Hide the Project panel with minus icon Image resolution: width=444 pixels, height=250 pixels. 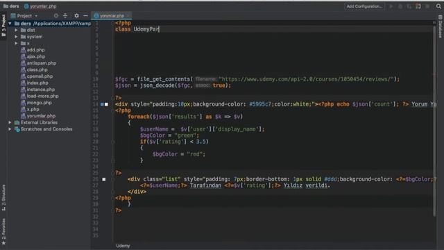85,16
